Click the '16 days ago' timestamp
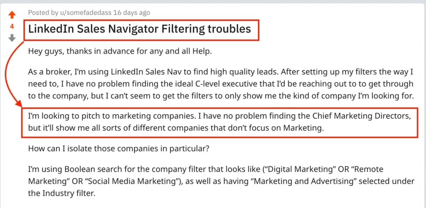Screen dimensions: 426x208 point(131,12)
